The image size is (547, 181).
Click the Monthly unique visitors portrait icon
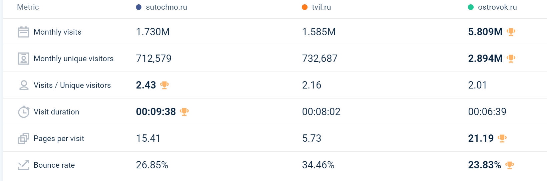[x=23, y=59]
